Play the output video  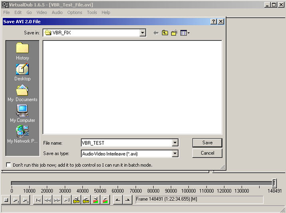click(x=25, y=200)
